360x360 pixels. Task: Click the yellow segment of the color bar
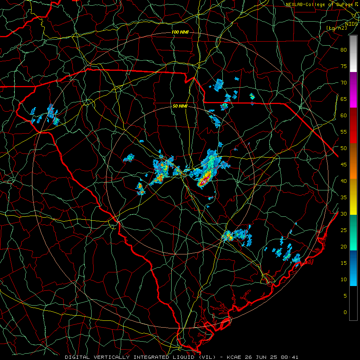353,197
